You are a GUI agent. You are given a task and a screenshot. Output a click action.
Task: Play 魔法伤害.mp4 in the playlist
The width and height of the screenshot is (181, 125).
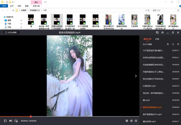[x=160, y=122]
